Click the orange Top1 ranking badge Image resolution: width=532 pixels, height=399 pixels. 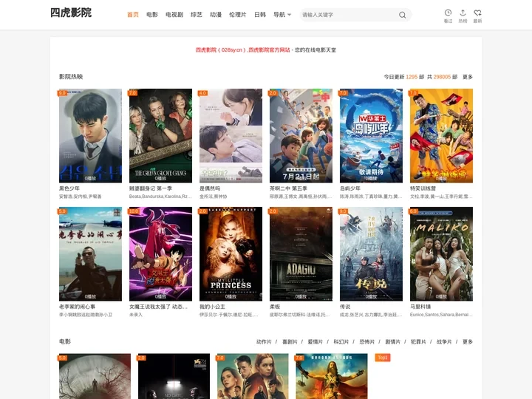click(x=383, y=358)
